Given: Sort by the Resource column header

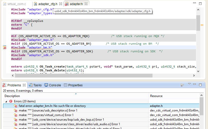Looking at the screenshot, I should pos(174,96).
